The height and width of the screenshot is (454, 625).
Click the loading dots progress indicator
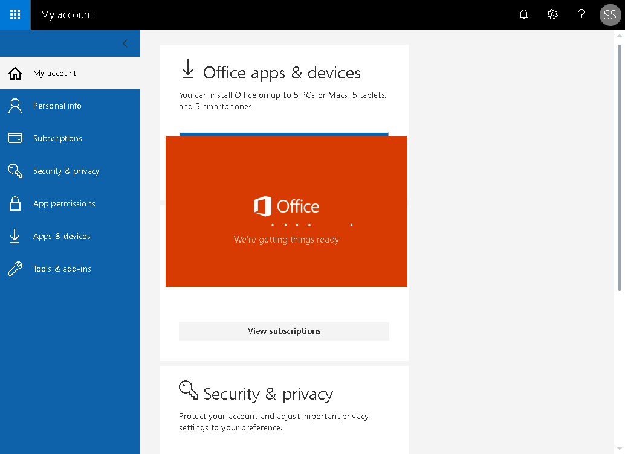tap(312, 225)
